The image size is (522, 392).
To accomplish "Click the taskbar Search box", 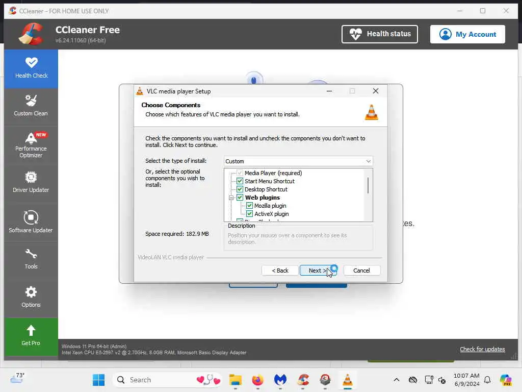I will click(167, 380).
